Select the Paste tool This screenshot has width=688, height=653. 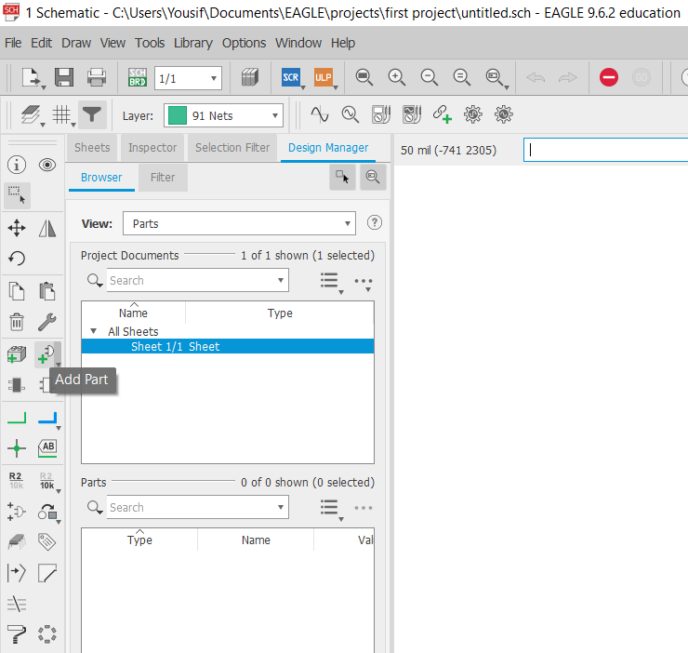(46, 291)
